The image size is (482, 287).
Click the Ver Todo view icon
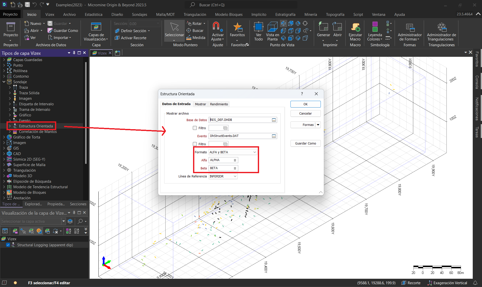pos(258,27)
